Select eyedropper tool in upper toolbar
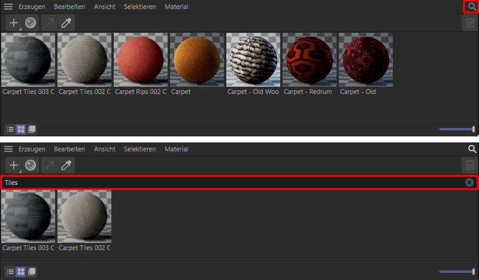The width and height of the screenshot is (479, 280). pyautogui.click(x=66, y=23)
